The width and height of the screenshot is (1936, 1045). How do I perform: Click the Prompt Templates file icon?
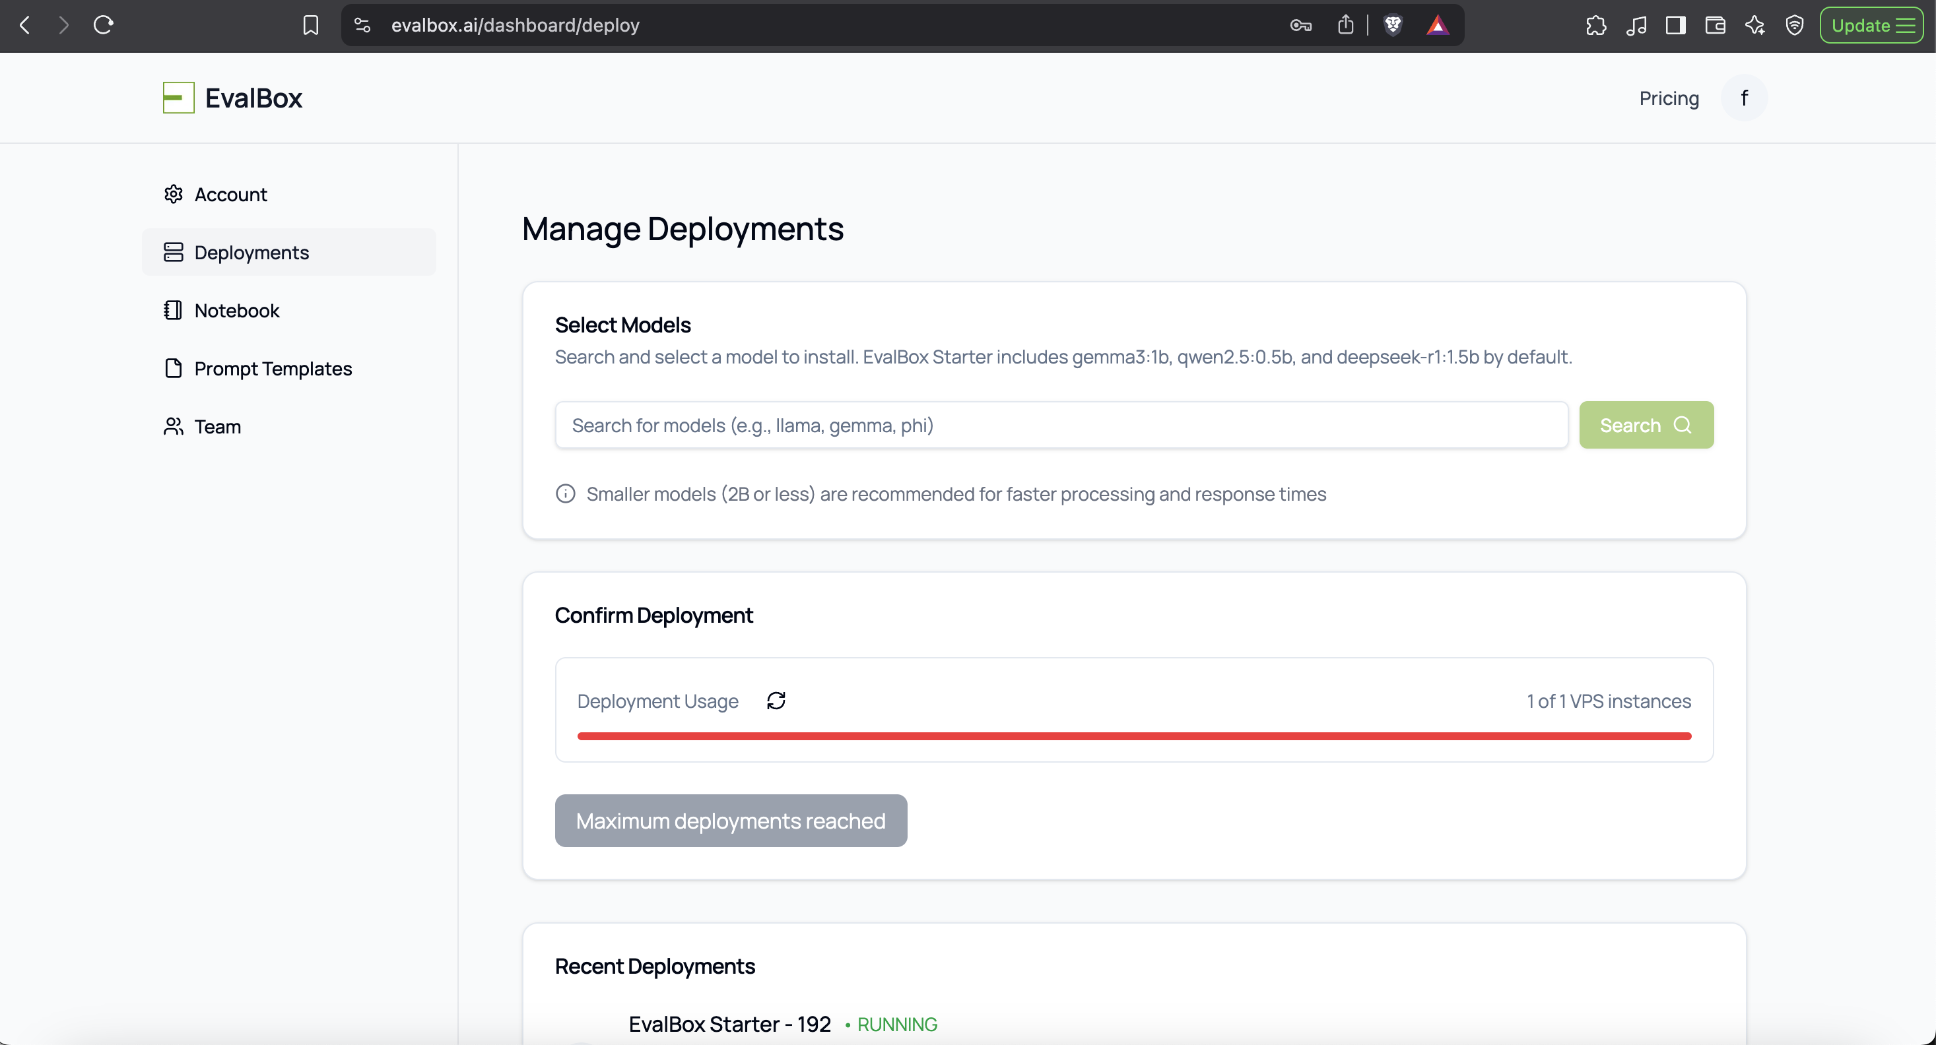point(174,368)
